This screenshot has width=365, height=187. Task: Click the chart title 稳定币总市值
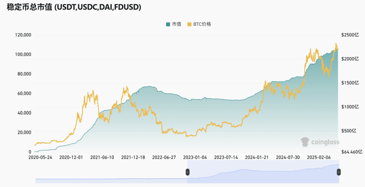click(30, 7)
